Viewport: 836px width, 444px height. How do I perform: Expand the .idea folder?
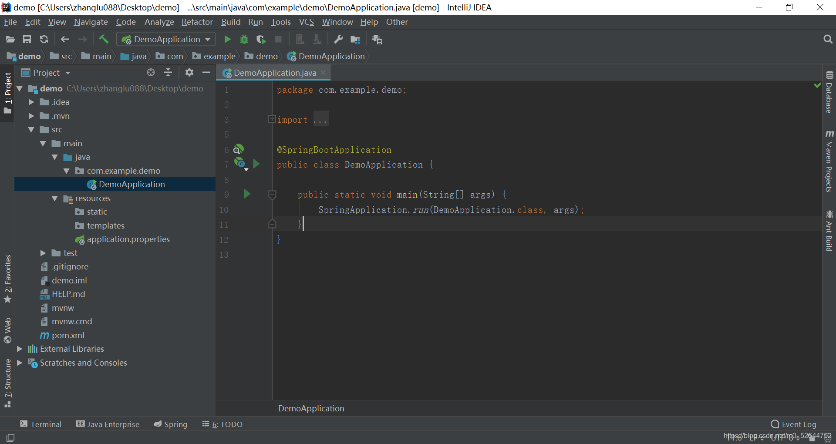tap(31, 102)
